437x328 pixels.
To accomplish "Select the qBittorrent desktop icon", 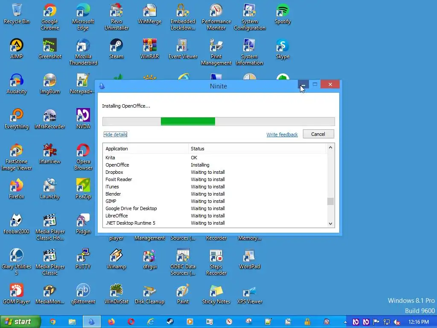I will [x=83, y=294].
